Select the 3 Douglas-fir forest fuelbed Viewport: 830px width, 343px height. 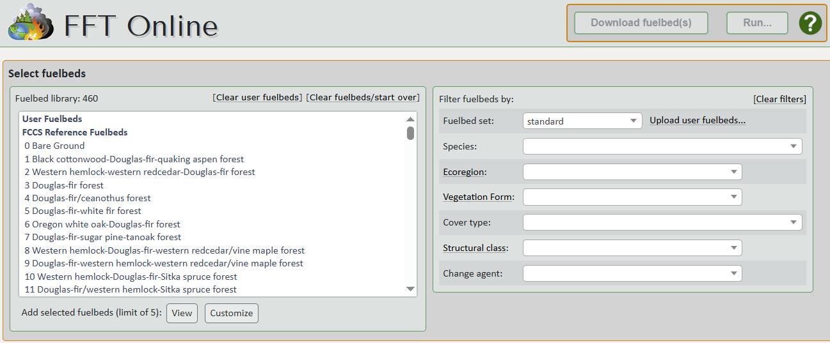64,185
